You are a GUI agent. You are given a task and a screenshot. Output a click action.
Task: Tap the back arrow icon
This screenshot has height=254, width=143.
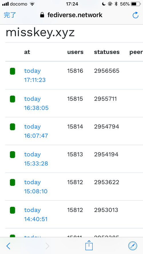pos(8,246)
